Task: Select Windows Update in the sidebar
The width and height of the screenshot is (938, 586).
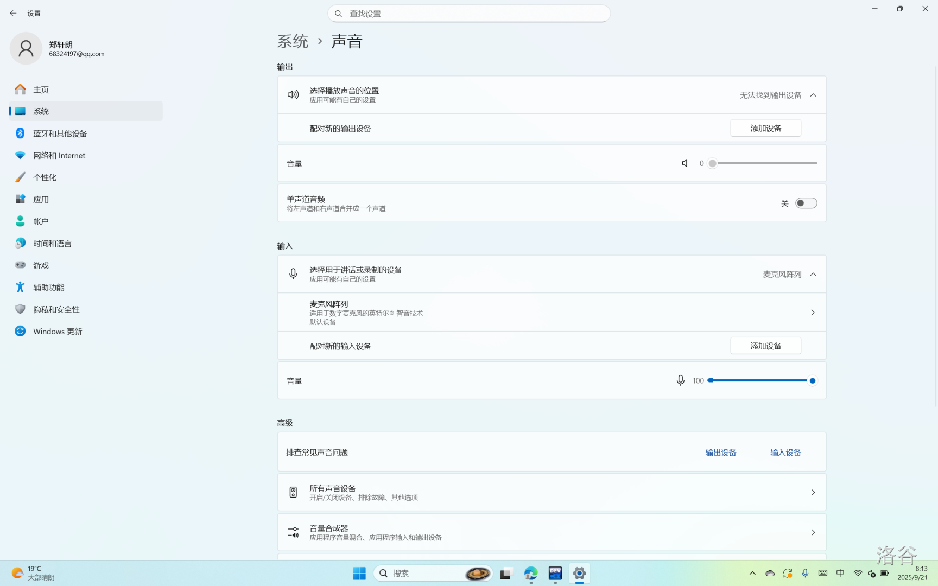Action: 57,332
